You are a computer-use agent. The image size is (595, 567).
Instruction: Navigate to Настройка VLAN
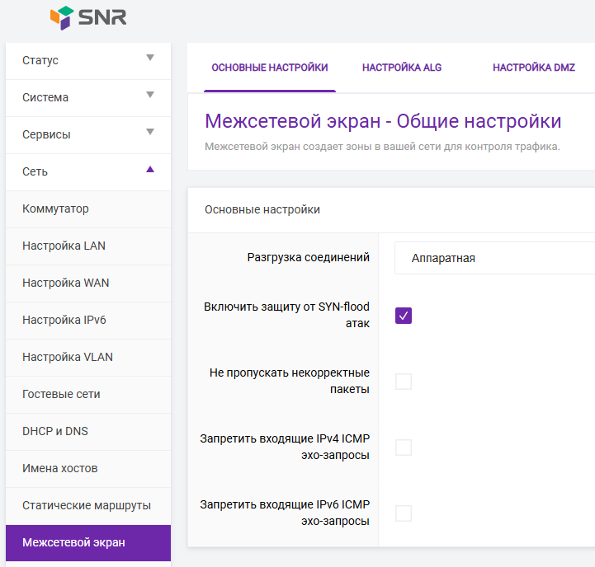pos(68,358)
